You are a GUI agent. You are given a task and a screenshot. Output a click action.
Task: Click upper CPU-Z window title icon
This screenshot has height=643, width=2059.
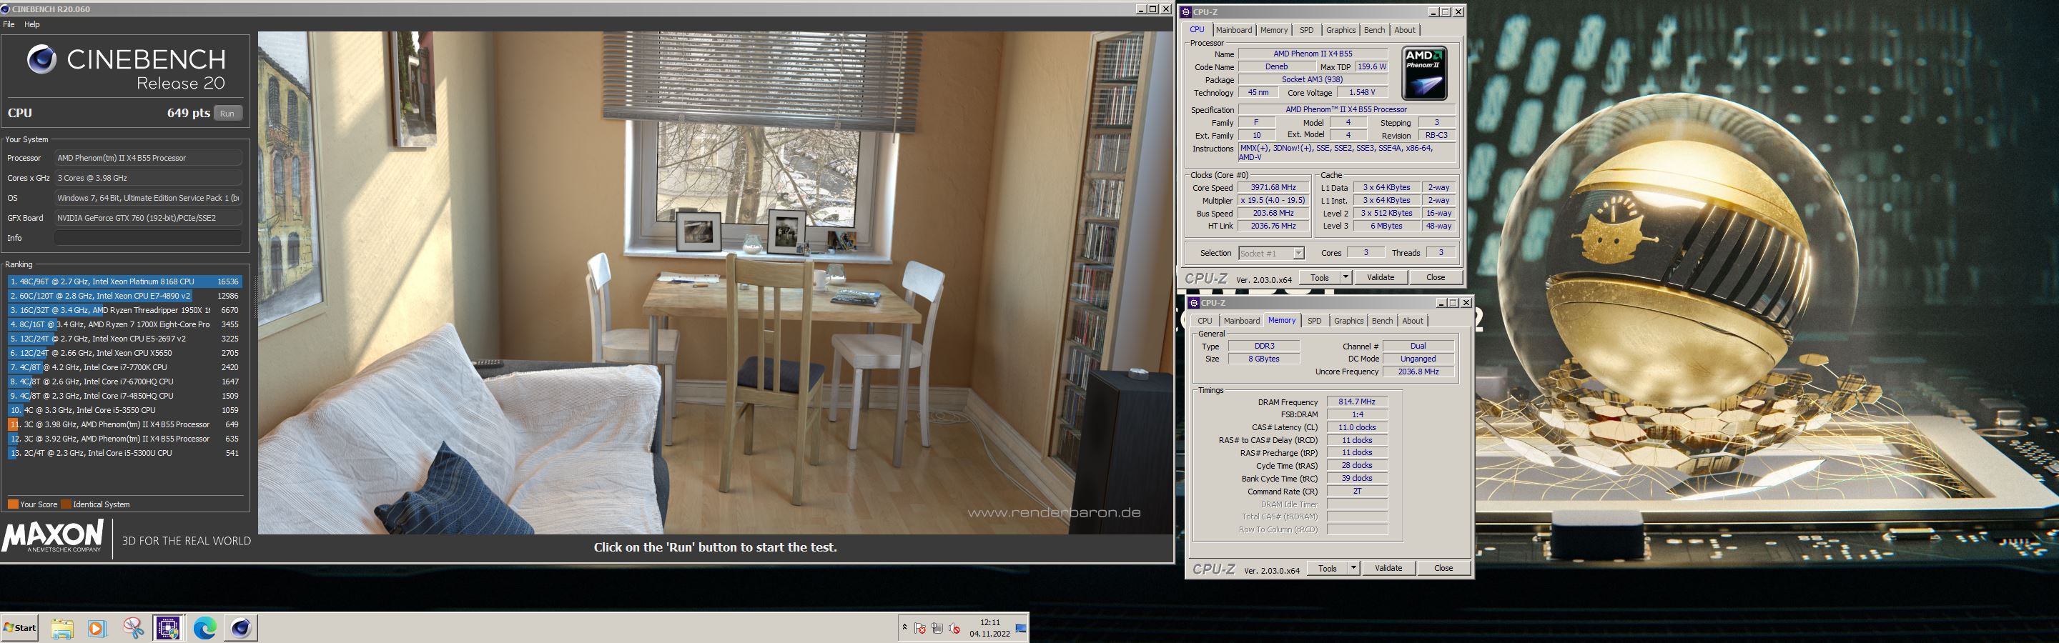(x=1186, y=12)
